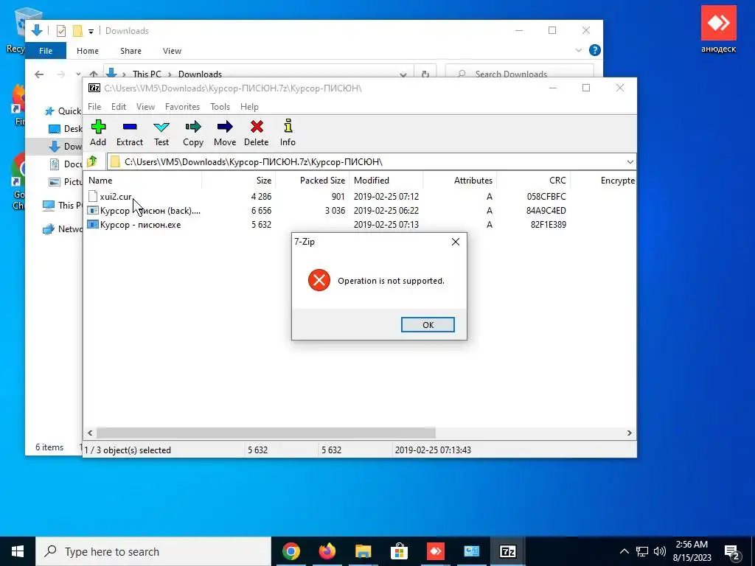Sort by the CRC column header

click(x=534, y=181)
